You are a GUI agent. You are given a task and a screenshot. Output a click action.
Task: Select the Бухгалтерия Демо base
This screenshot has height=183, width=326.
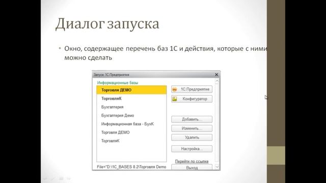pos(131,115)
